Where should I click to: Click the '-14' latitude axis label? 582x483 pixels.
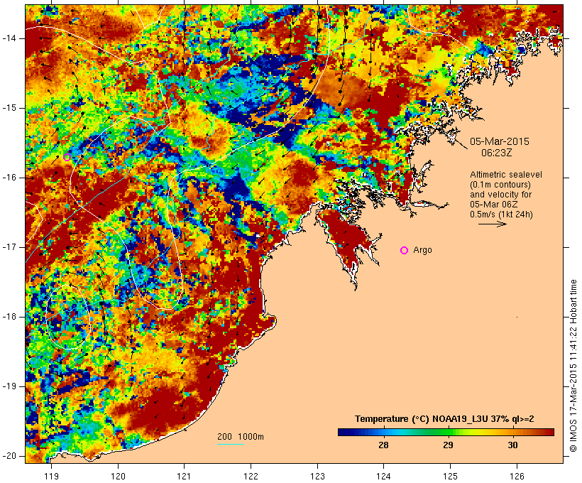[9, 38]
